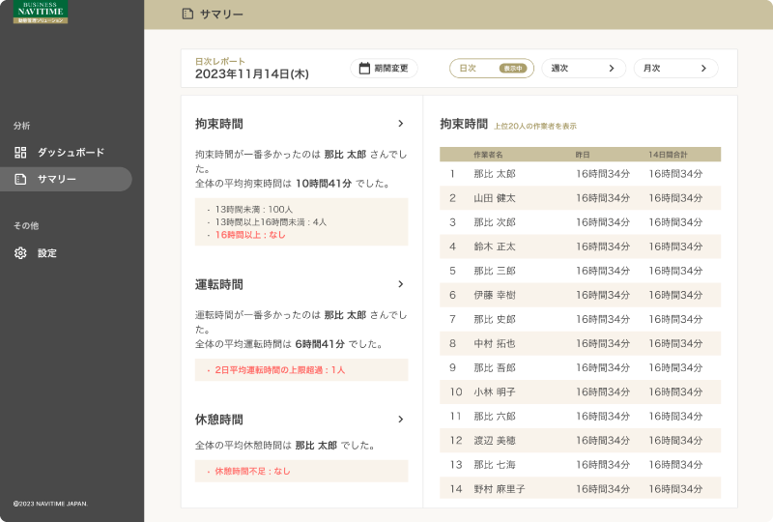Select worker row 山田 健太
The height and width of the screenshot is (522, 773).
pyautogui.click(x=581, y=198)
